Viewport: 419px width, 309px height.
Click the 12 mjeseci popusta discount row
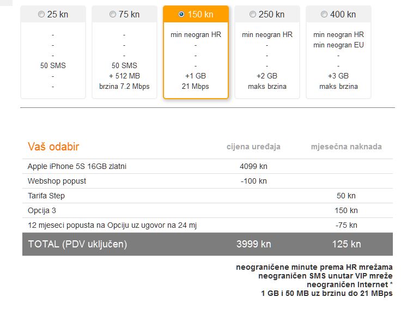point(208,225)
